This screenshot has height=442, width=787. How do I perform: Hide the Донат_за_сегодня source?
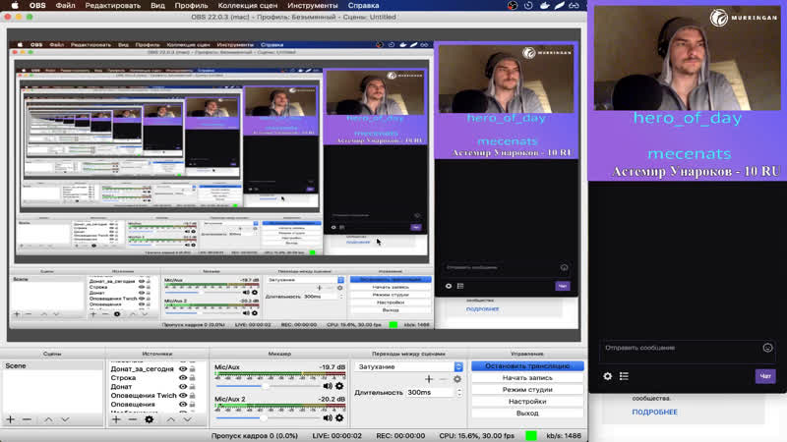point(182,366)
